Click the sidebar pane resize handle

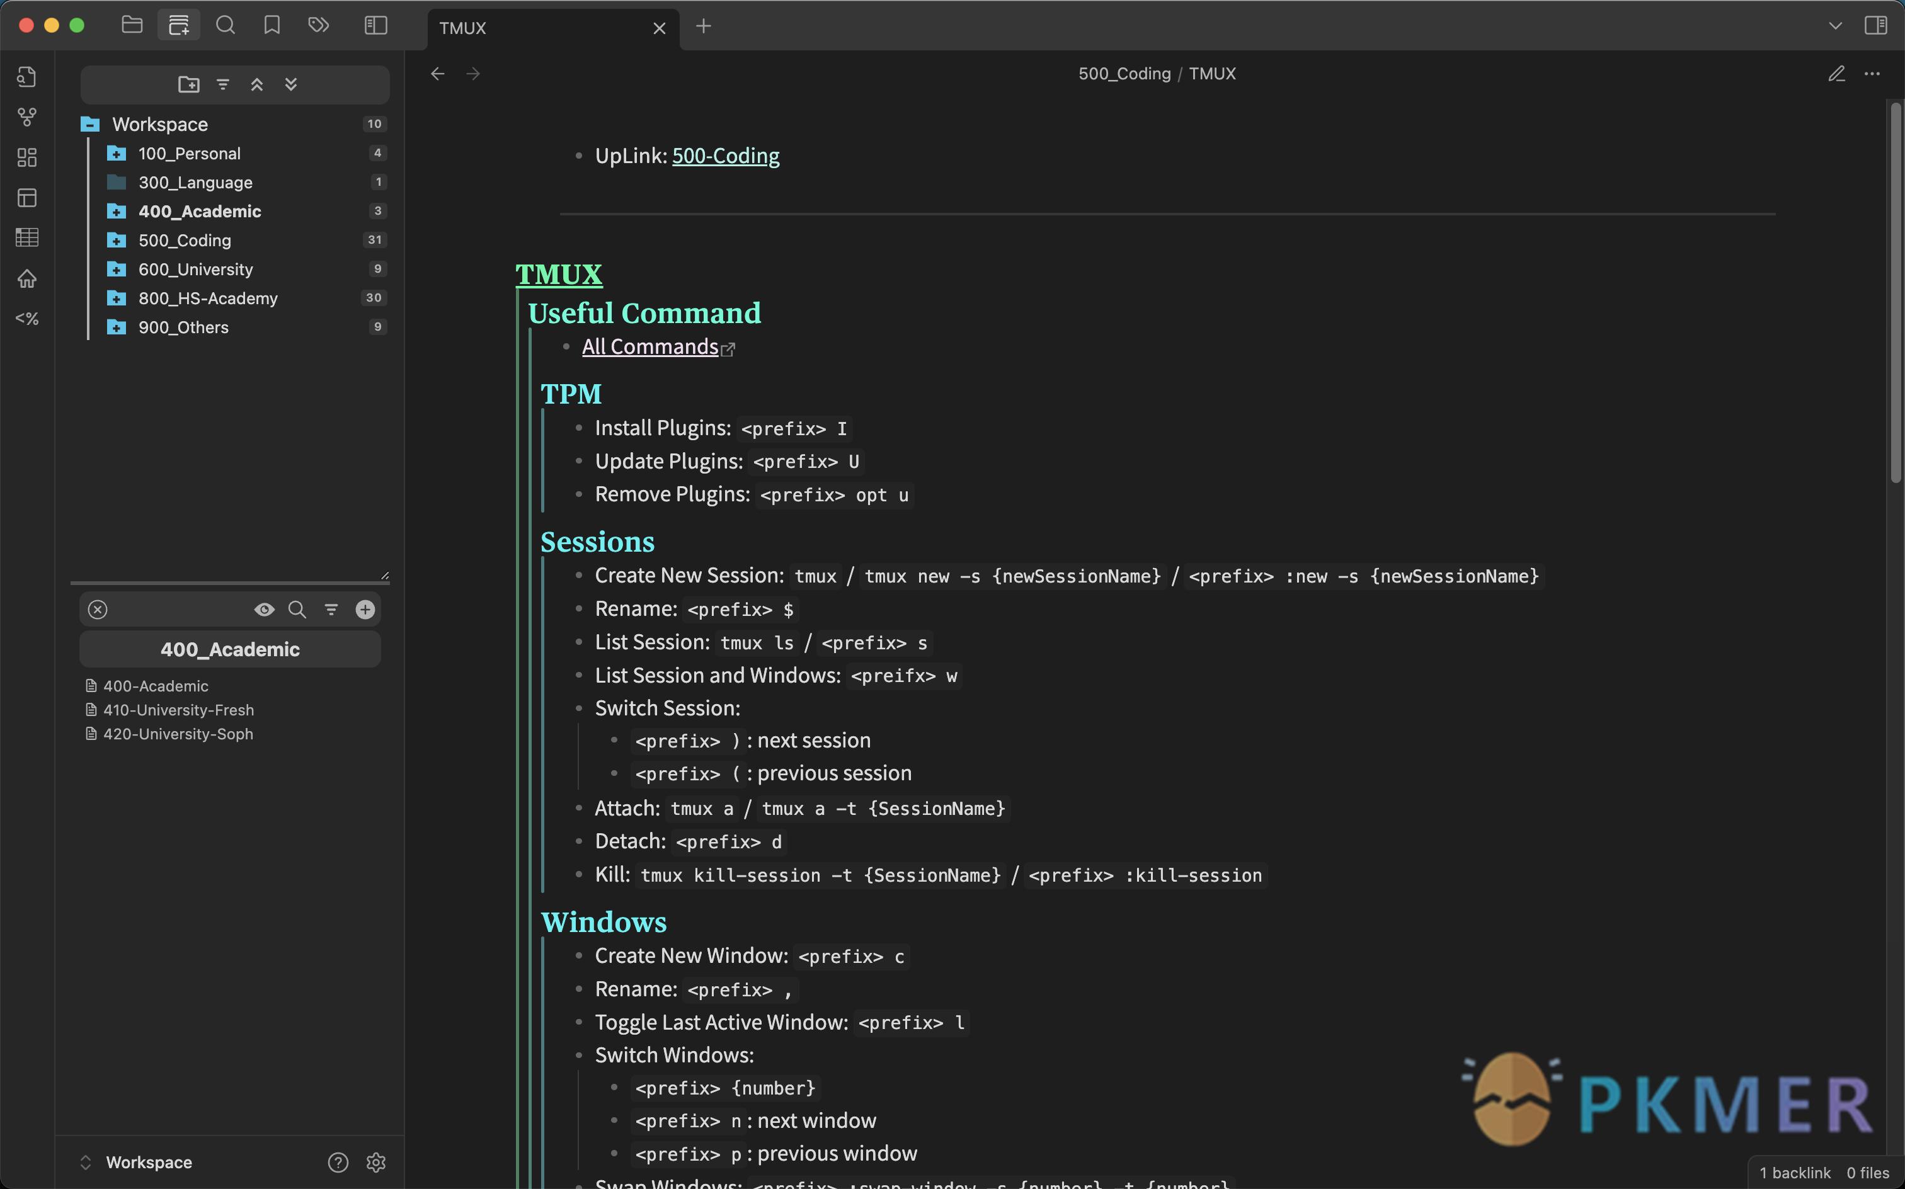tap(386, 576)
